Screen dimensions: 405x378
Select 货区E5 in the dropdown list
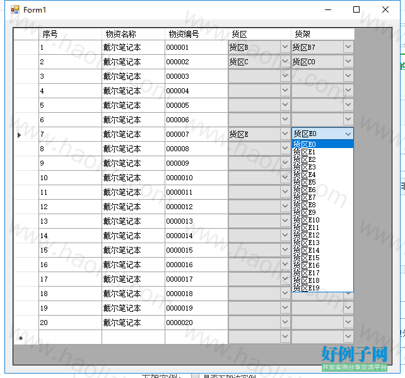click(322, 182)
